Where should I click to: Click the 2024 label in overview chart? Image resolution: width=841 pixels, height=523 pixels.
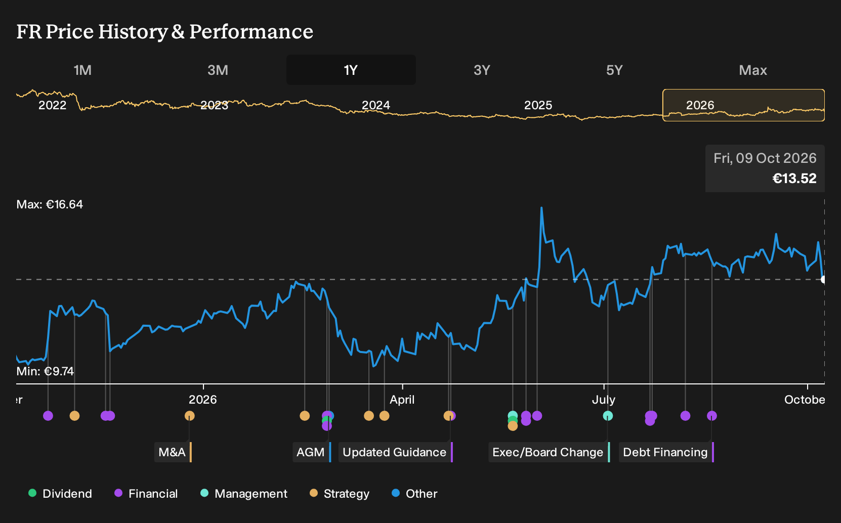pyautogui.click(x=376, y=105)
